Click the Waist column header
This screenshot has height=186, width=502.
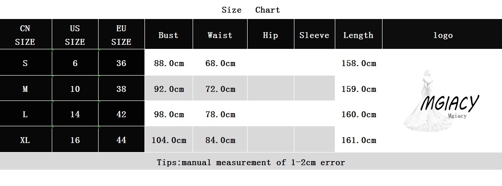coord(220,34)
